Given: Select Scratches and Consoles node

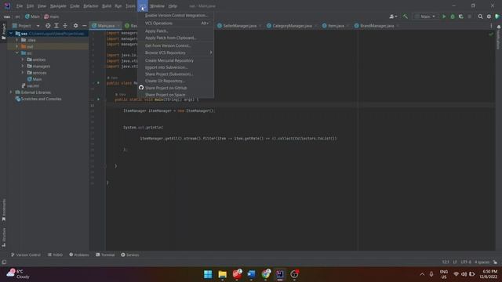Looking at the screenshot, I should pos(38,99).
